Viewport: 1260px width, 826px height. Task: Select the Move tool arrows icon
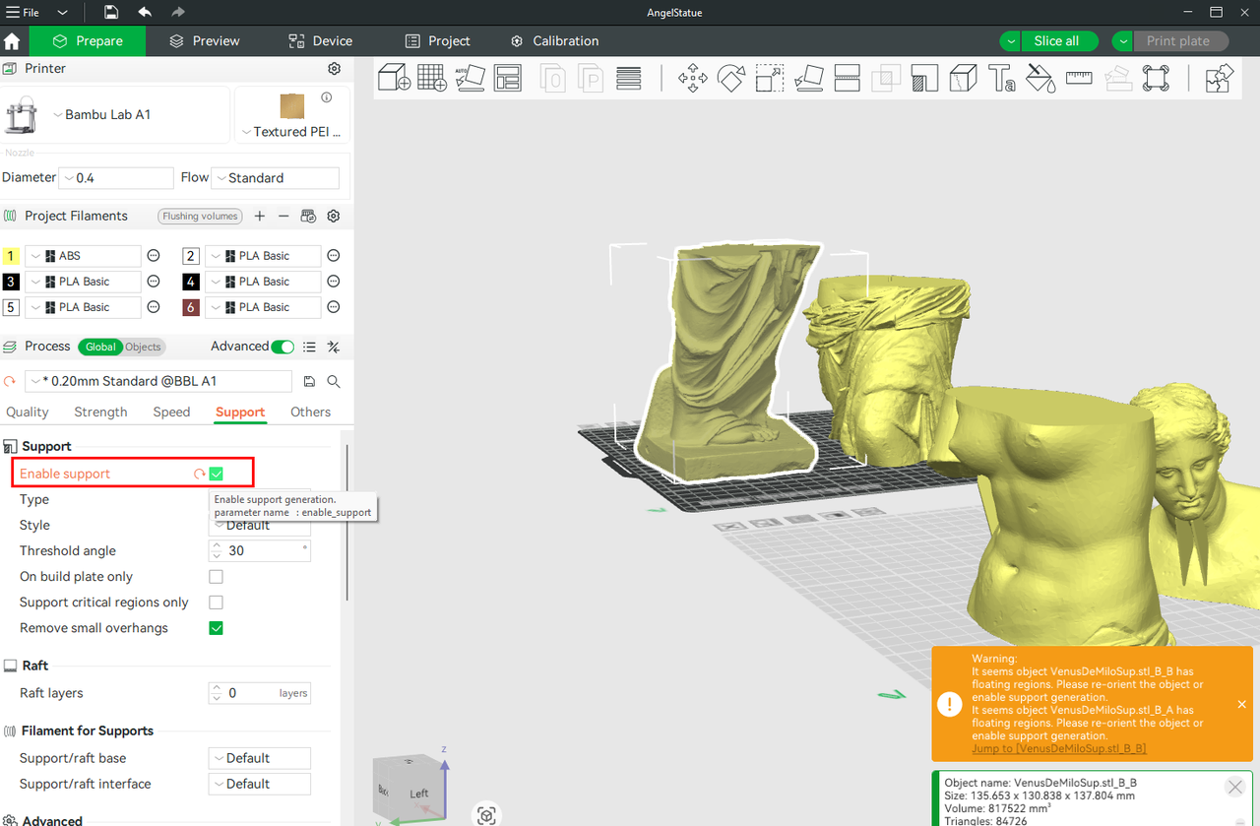pyautogui.click(x=693, y=78)
